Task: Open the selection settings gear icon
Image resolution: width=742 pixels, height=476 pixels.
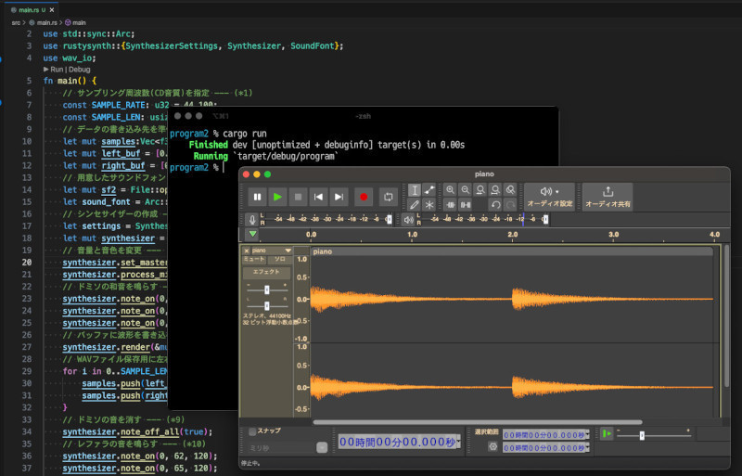Action: click(x=493, y=447)
